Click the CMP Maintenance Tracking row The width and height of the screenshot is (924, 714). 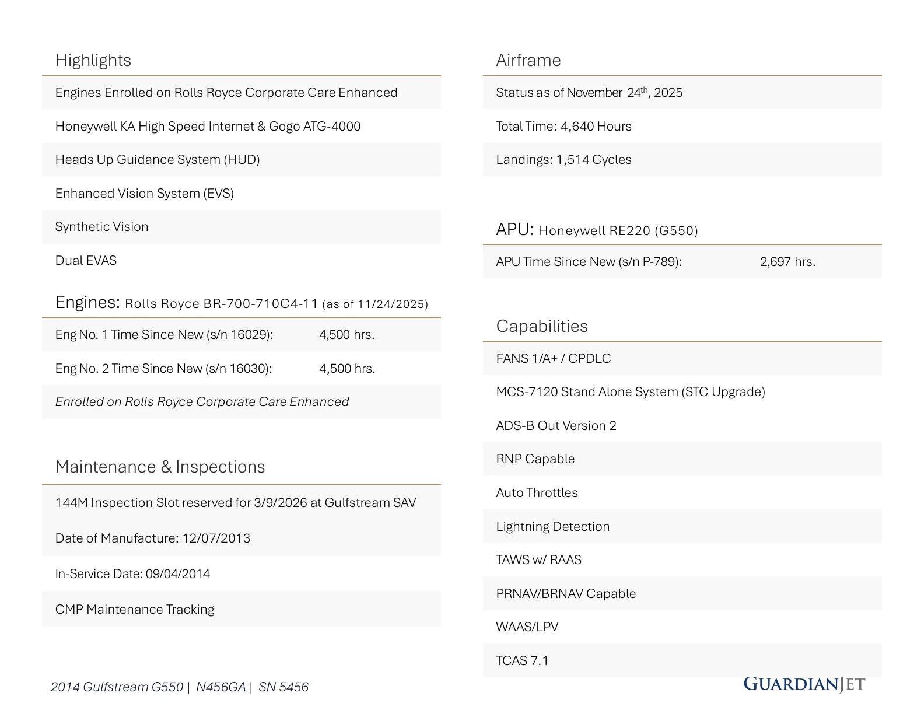pyautogui.click(x=135, y=610)
